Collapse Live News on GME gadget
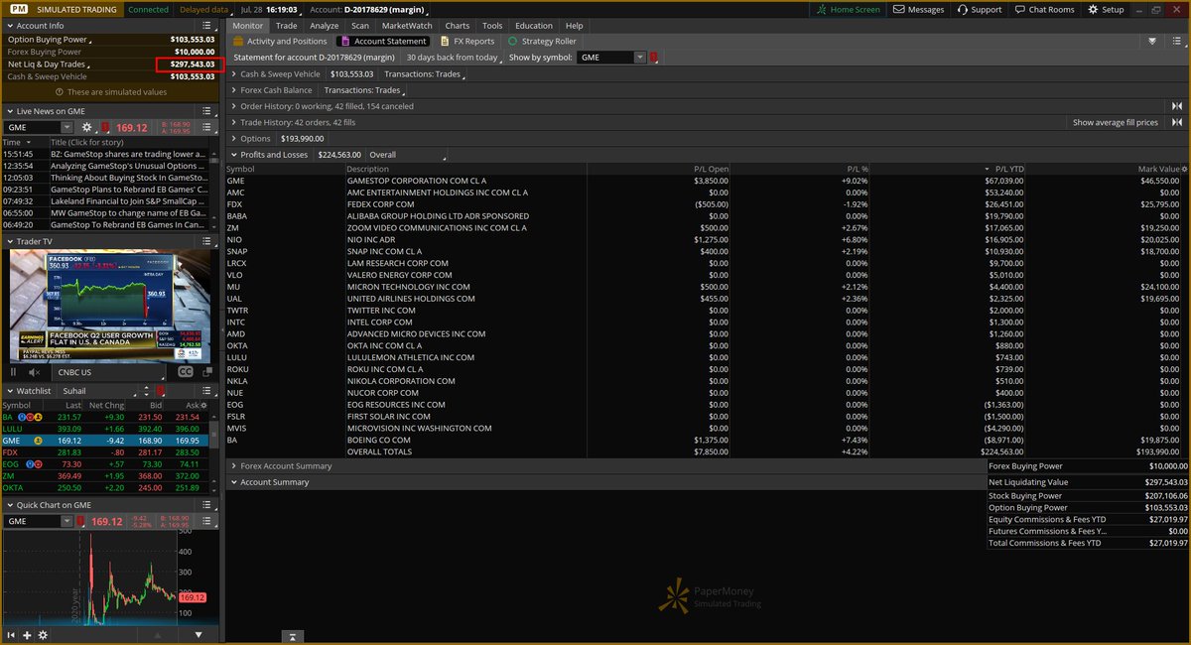 point(9,111)
